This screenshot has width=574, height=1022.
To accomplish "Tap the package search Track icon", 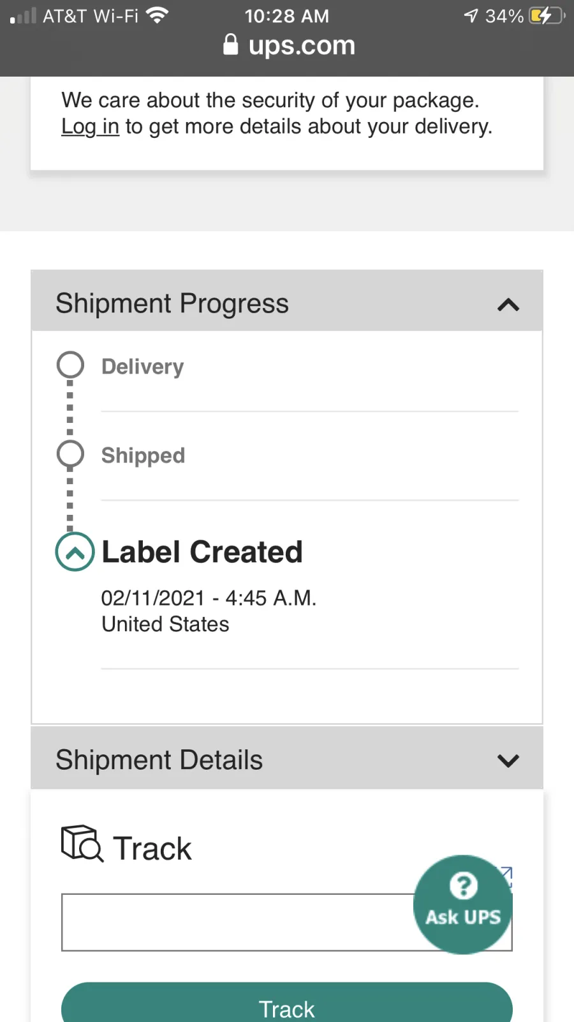I will click(82, 844).
